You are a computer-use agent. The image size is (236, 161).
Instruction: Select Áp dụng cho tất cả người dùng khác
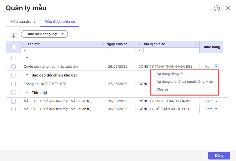point(185,82)
